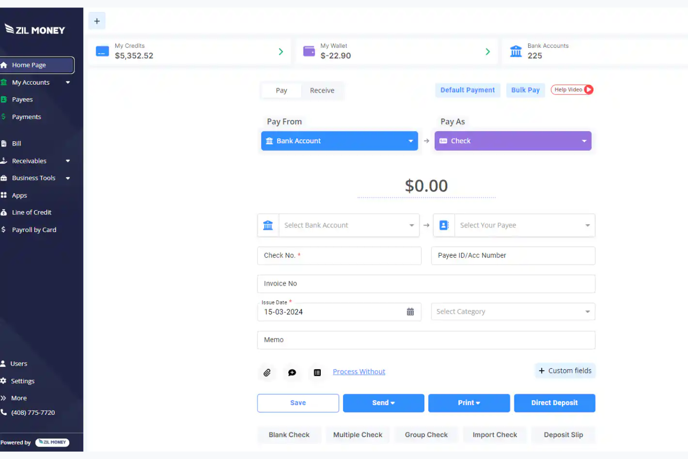The image size is (688, 459).
Task: Open Line of Credit menu item
Action: (32, 213)
